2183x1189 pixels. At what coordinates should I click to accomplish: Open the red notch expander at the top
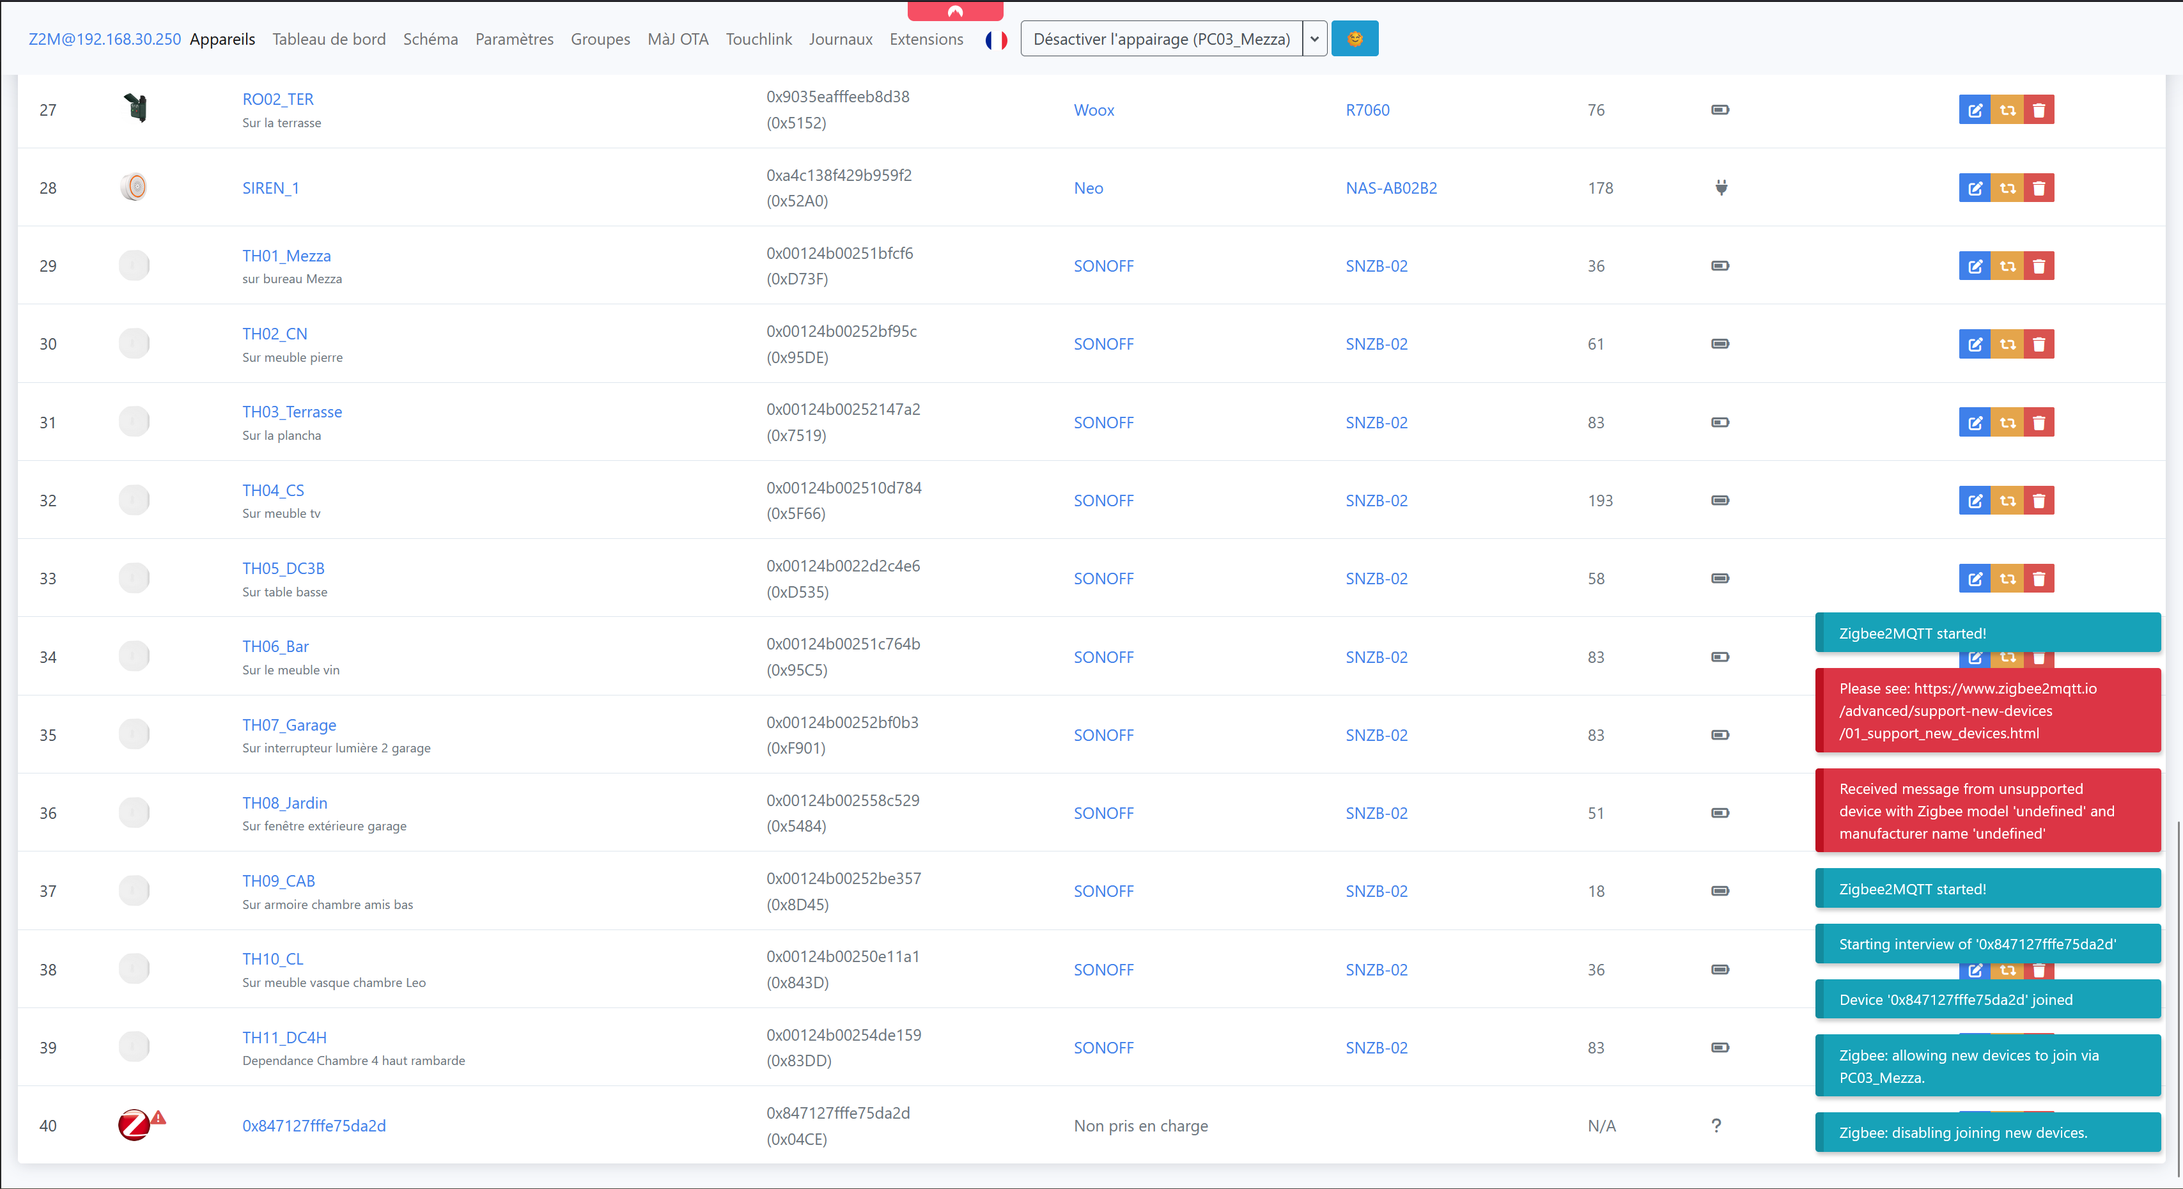955,11
